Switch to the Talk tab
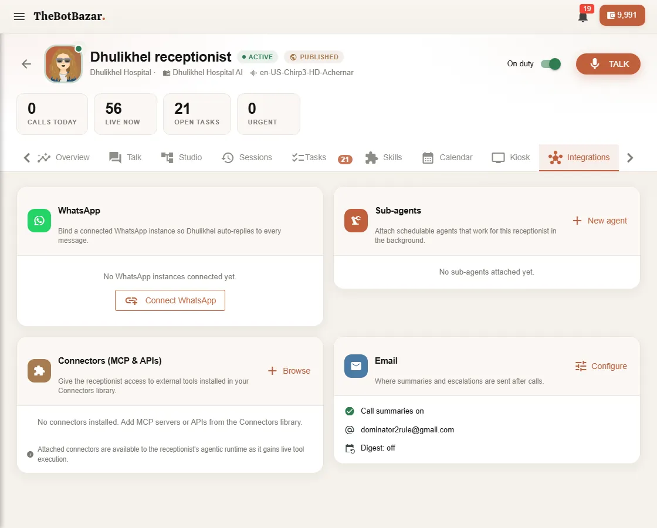 coord(126,158)
